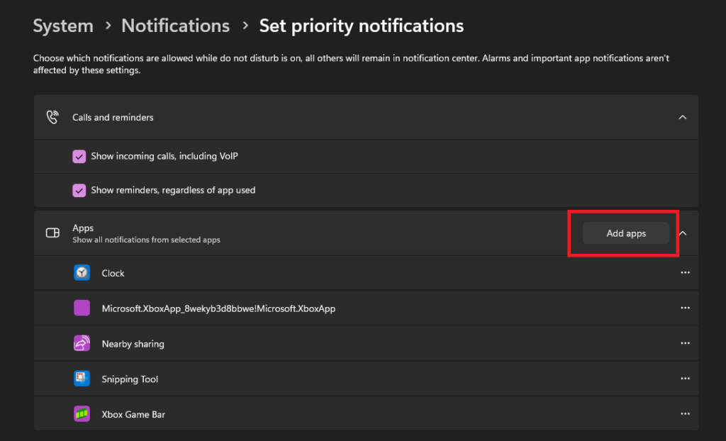Image resolution: width=726 pixels, height=441 pixels.
Task: Open more options for Xbox Game Bar
Action: 685,414
